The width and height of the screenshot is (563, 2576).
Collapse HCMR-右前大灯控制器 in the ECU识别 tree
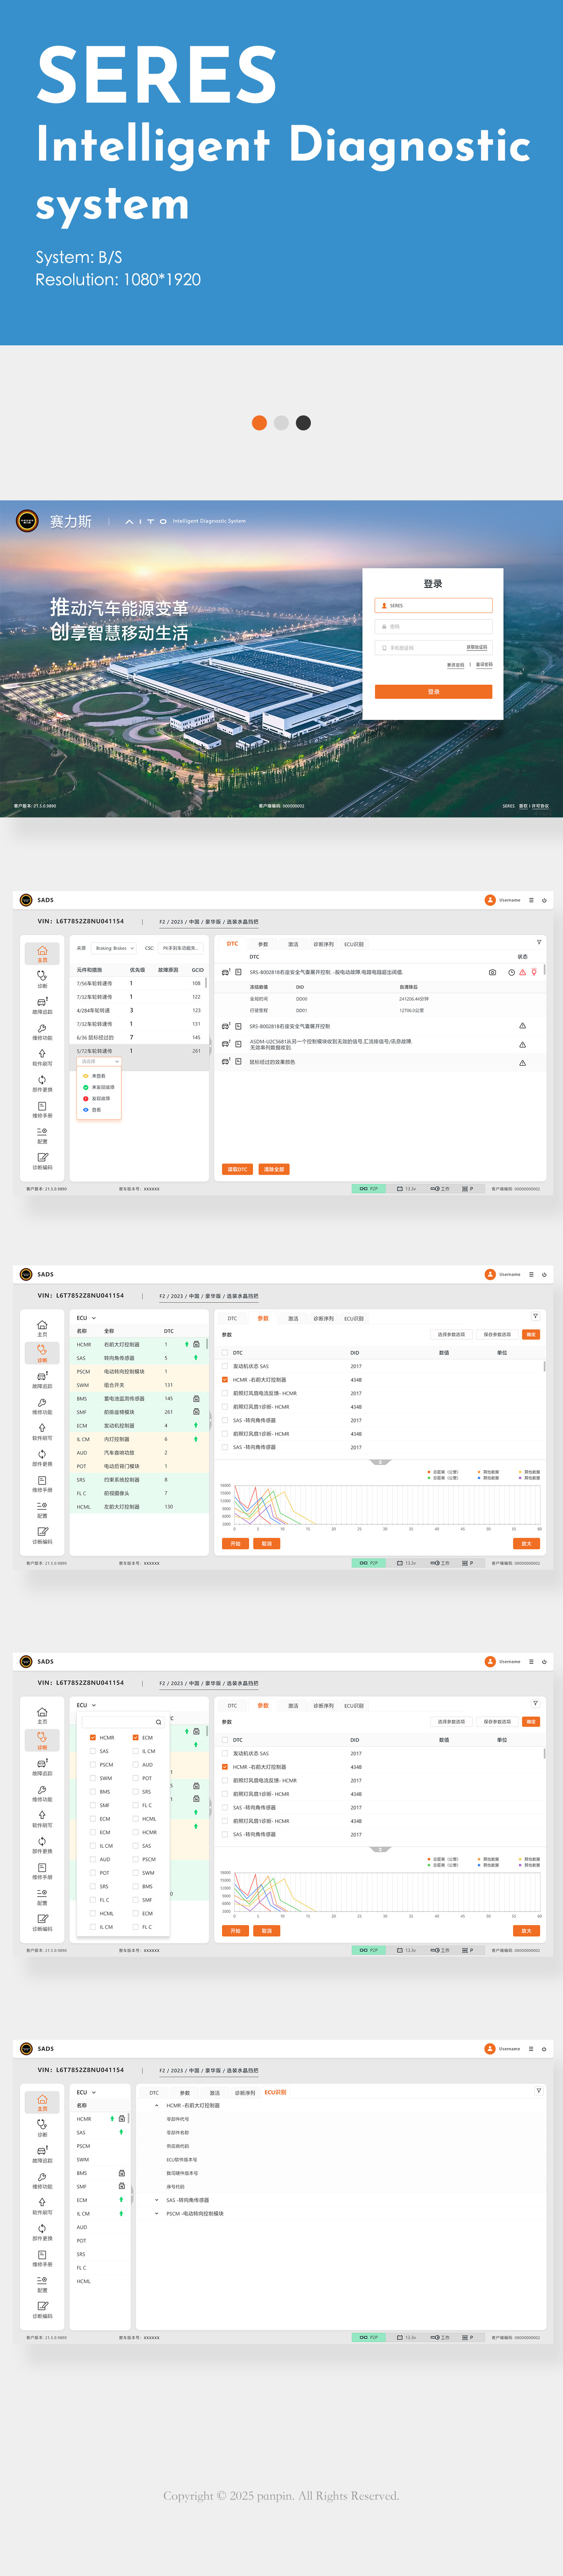pyautogui.click(x=157, y=2105)
